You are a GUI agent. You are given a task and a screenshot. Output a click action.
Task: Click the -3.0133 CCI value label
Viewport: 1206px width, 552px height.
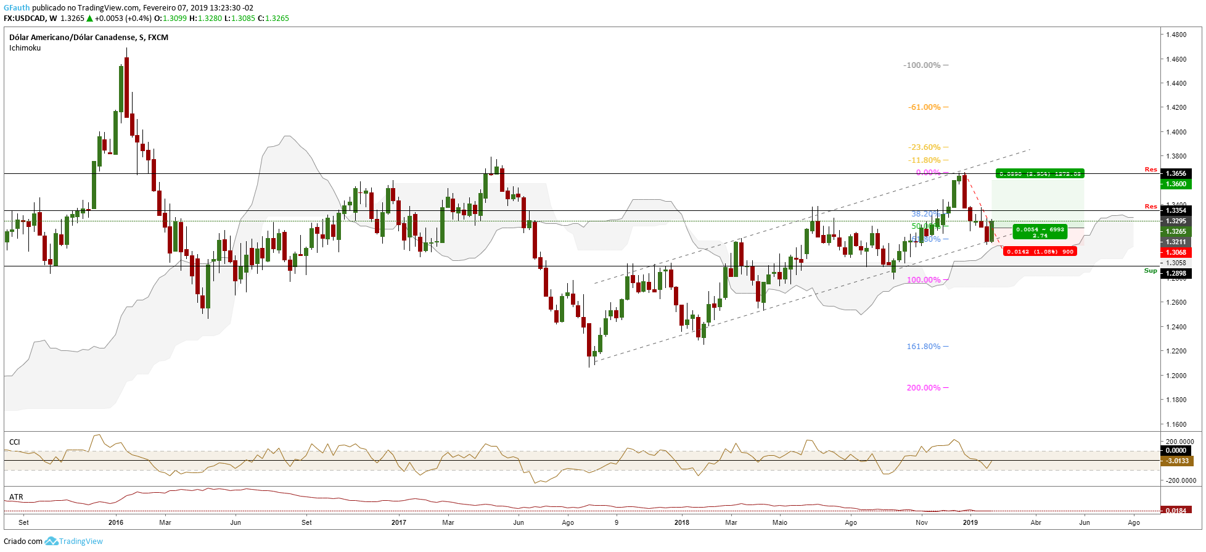coord(1177,461)
